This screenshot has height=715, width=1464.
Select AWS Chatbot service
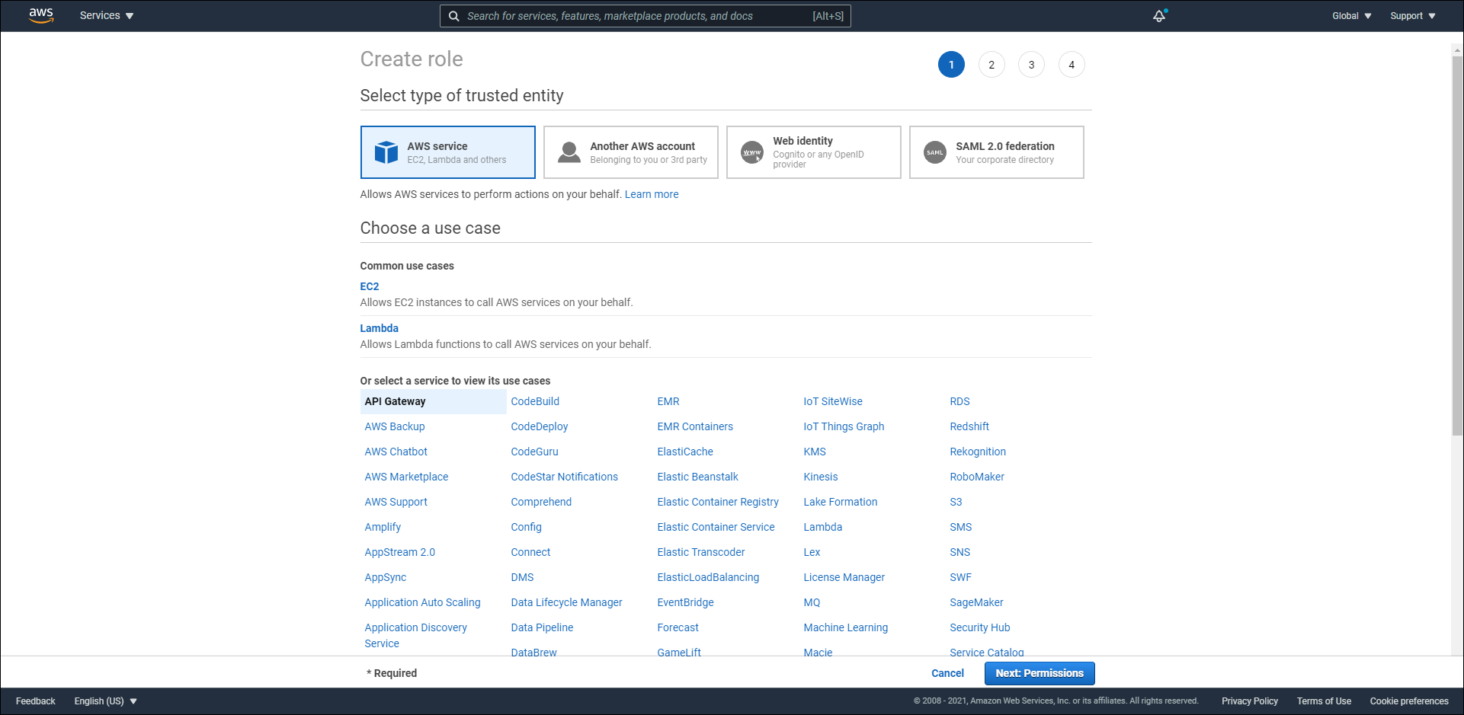tap(396, 452)
